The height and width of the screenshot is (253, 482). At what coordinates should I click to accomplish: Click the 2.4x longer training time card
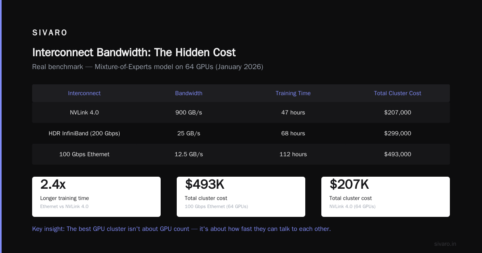pos(96,197)
